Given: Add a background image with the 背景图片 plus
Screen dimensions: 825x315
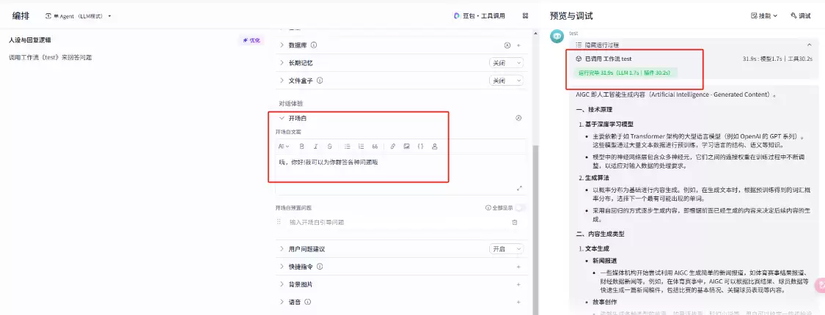Looking at the screenshot, I should (518, 284).
